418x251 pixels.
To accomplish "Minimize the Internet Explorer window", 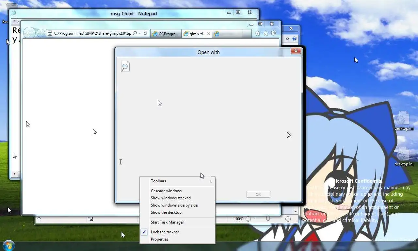I will pos(251,24).
